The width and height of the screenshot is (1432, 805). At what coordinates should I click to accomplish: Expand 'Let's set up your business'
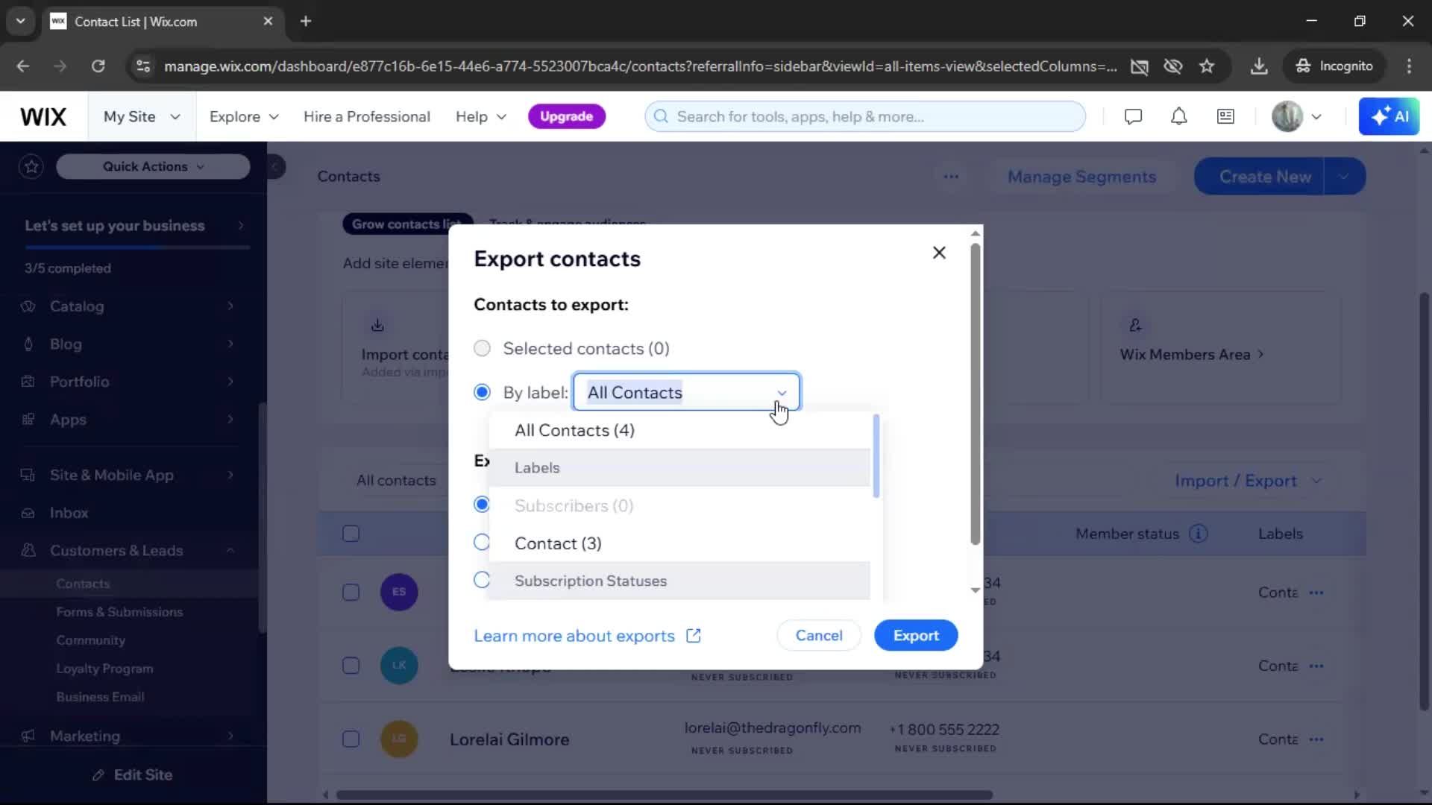[x=134, y=225]
